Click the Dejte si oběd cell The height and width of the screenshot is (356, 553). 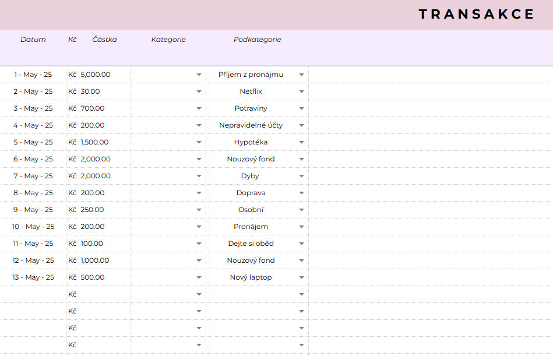[x=251, y=244]
